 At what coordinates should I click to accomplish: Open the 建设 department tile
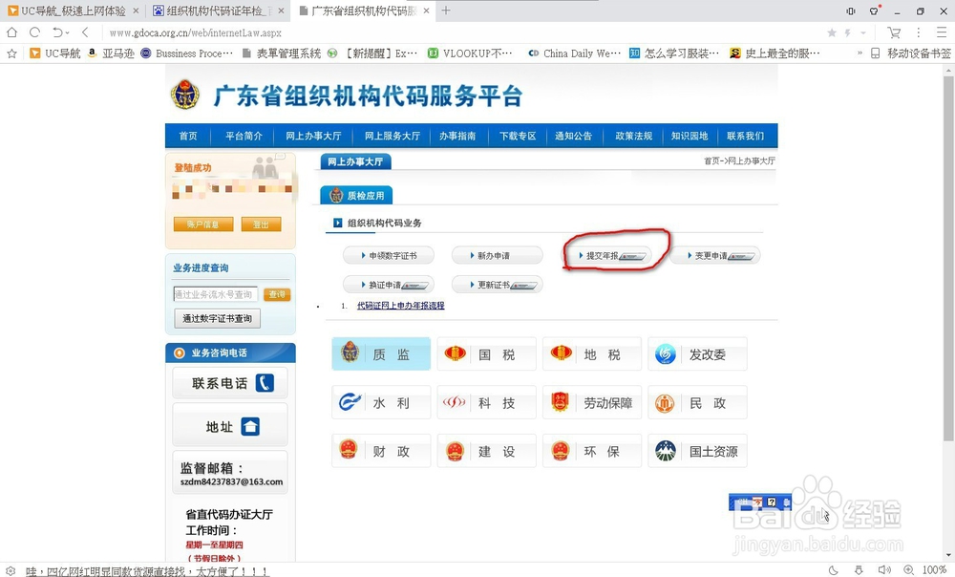[487, 451]
